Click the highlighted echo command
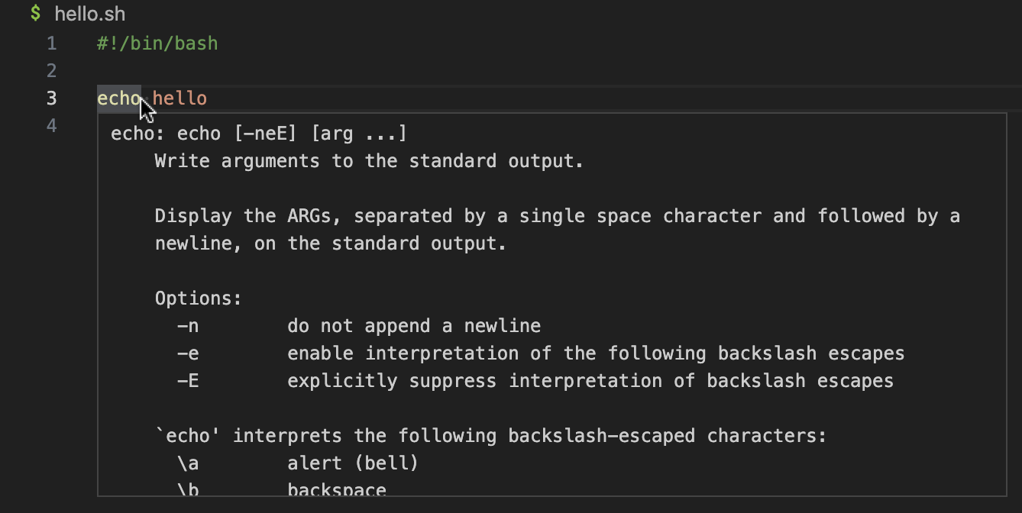The image size is (1022, 513). coord(119,98)
